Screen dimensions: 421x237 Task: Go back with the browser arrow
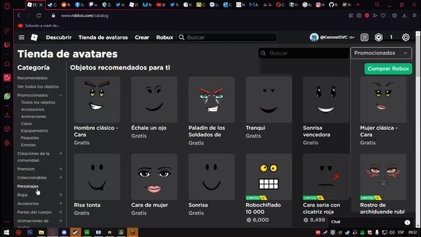click(x=19, y=16)
